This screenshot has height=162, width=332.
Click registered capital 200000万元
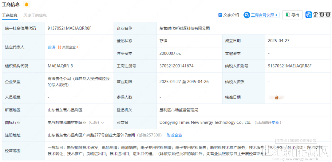tap(170, 54)
